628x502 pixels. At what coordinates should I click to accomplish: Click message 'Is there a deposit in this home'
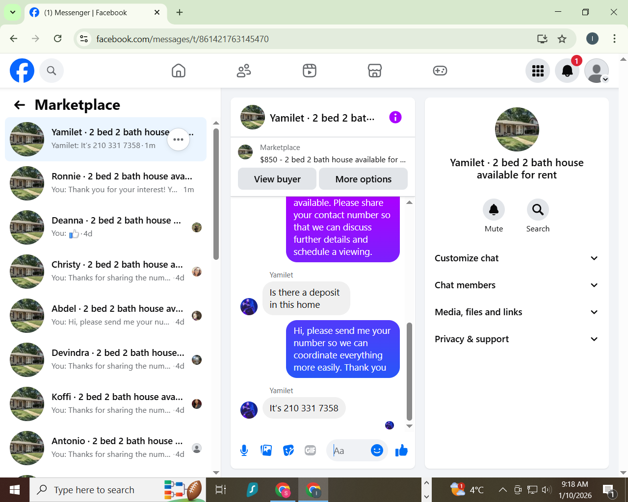(x=306, y=299)
